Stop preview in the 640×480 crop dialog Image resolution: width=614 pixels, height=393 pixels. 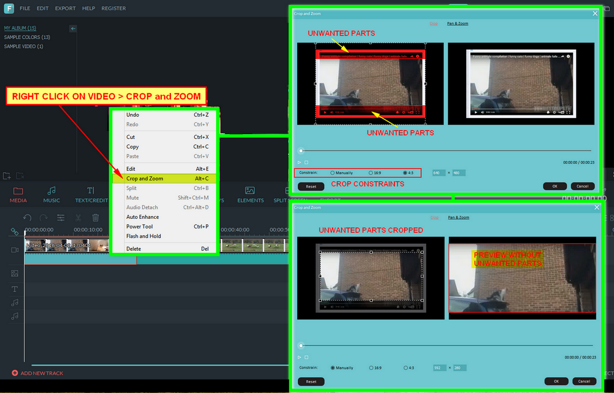point(306,162)
